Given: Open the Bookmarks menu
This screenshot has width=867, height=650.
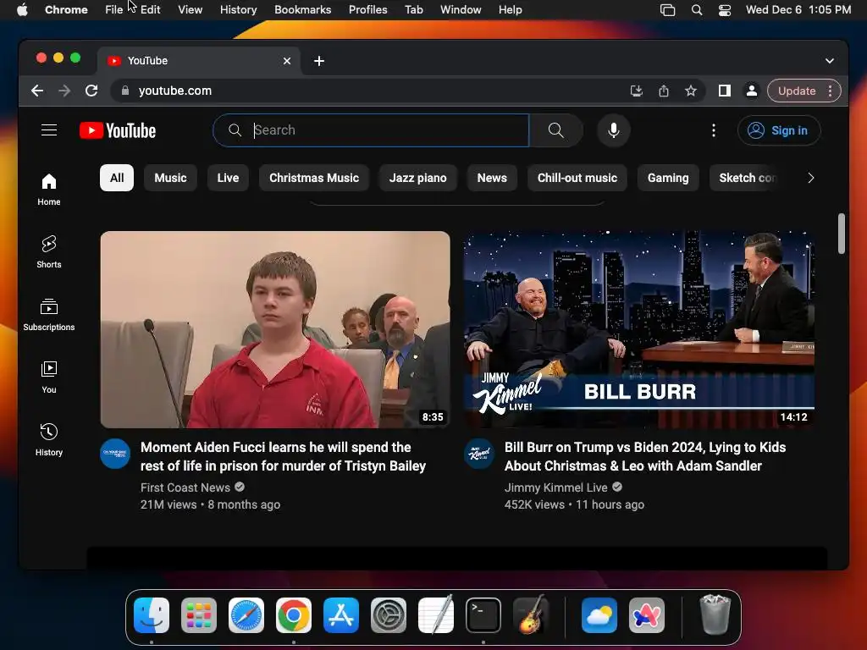Looking at the screenshot, I should 302,10.
